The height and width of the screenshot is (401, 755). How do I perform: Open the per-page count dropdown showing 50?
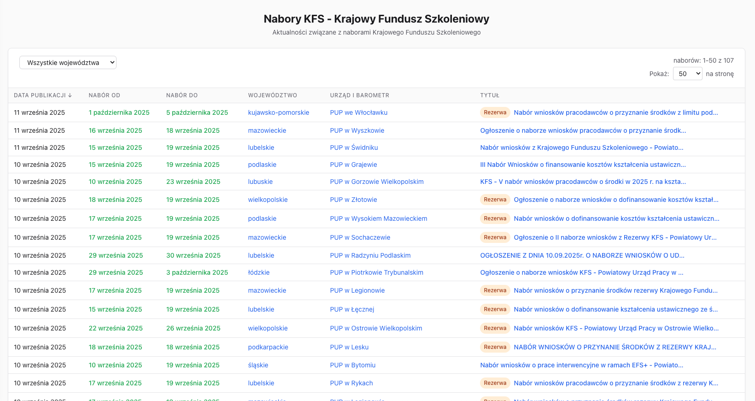[x=687, y=74]
